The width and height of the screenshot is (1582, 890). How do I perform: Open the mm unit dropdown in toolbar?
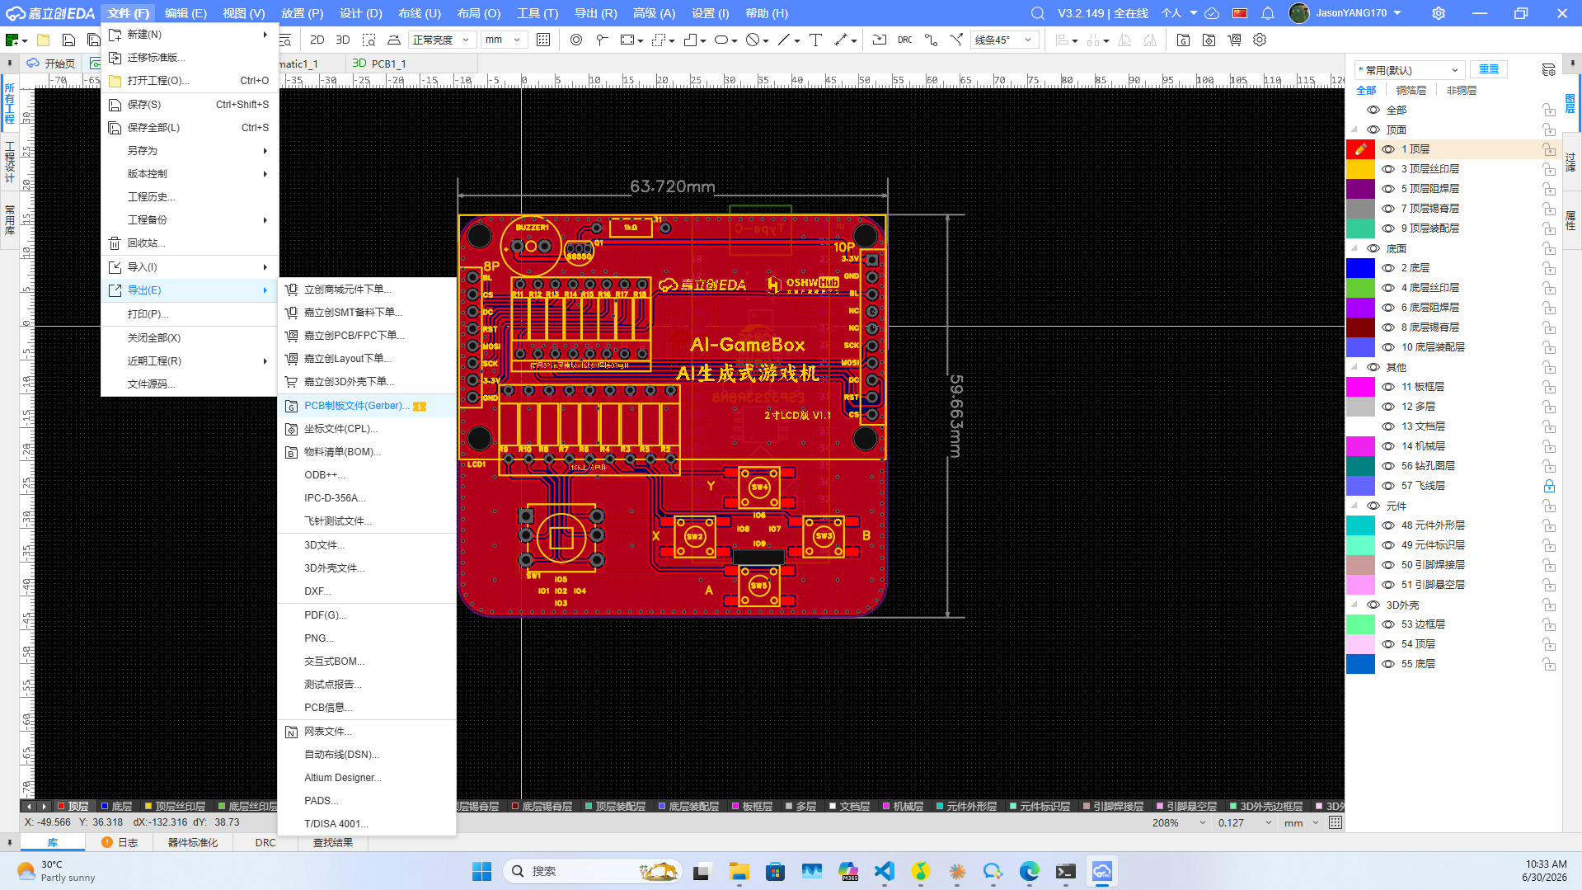504,40
